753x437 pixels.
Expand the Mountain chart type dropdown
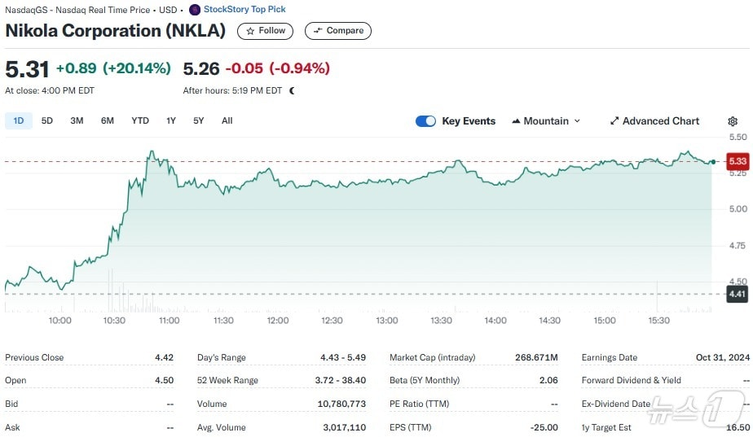click(x=546, y=121)
